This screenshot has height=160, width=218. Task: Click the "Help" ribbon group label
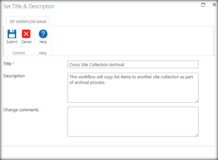point(43,53)
